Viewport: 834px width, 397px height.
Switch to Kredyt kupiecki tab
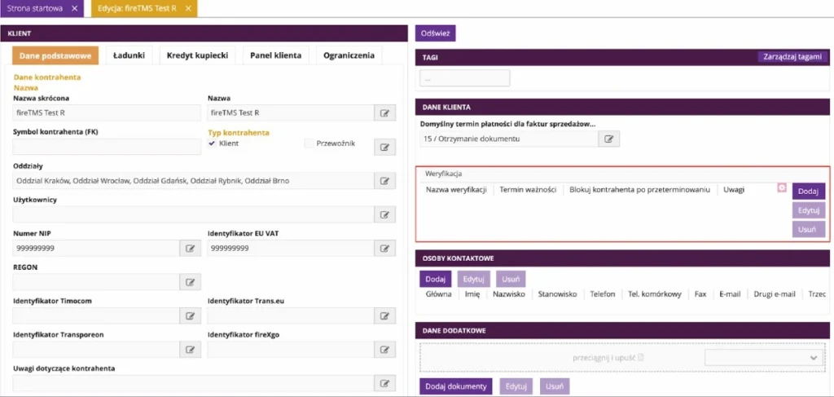[197, 55]
